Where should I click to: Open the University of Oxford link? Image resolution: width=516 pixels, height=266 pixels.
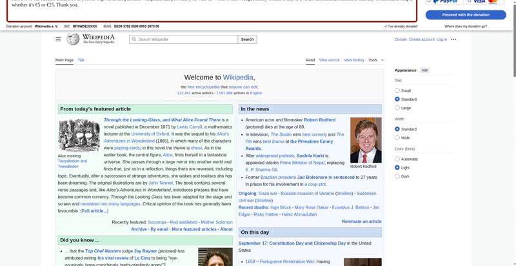150,134
